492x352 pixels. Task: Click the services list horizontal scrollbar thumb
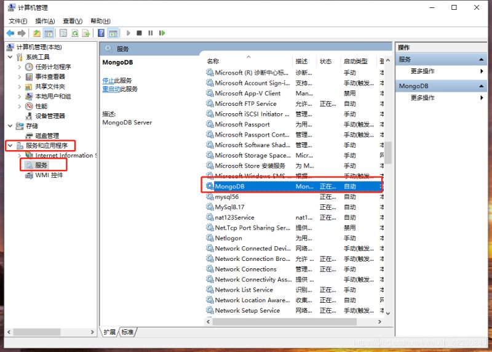point(285,322)
